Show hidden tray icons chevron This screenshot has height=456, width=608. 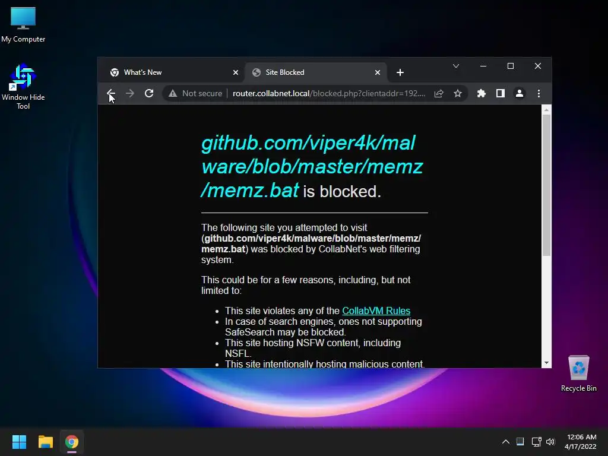click(x=506, y=442)
